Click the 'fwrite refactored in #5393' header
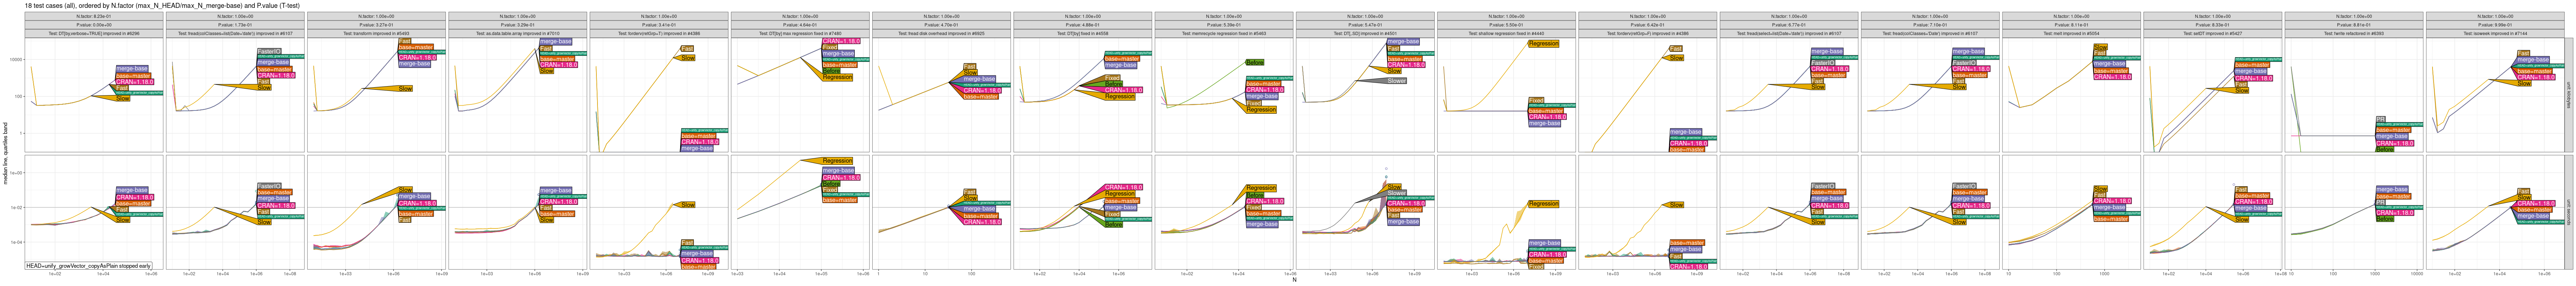2576x286 pixels. (2353, 33)
